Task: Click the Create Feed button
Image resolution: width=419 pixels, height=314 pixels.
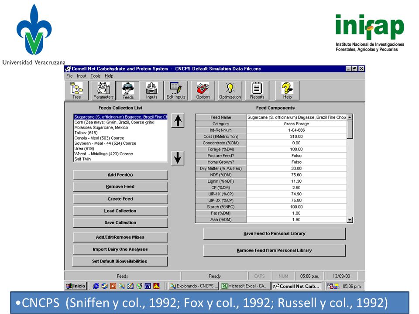Action: tap(120, 199)
